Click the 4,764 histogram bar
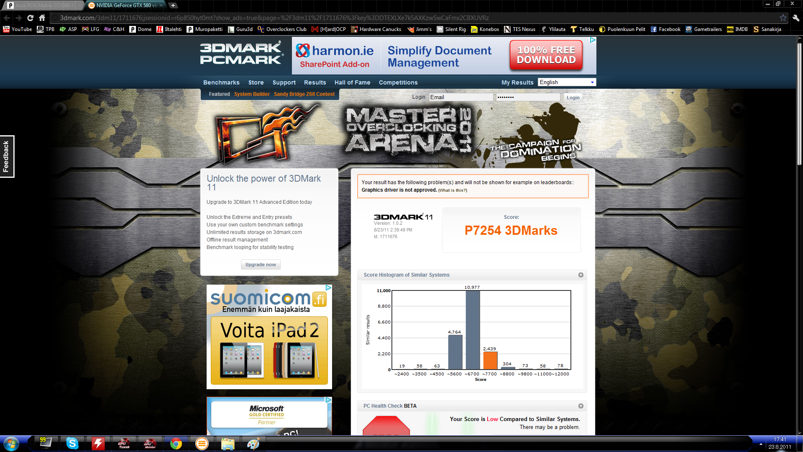This screenshot has width=803, height=452. coord(455,352)
